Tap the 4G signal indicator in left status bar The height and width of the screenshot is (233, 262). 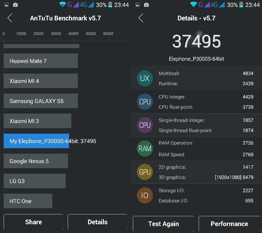pyautogui.click(x=87, y=5)
